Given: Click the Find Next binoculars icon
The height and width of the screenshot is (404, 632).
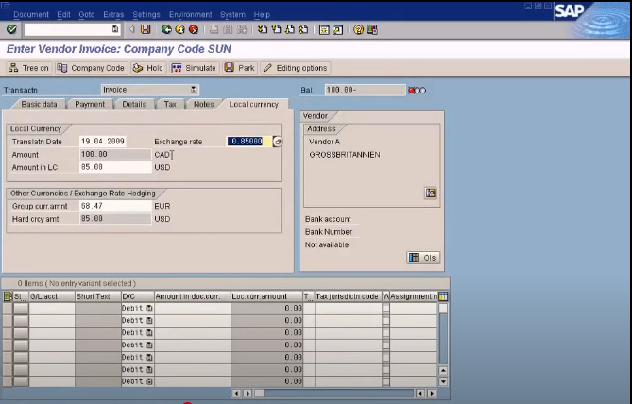Looking at the screenshot, I should (242, 29).
